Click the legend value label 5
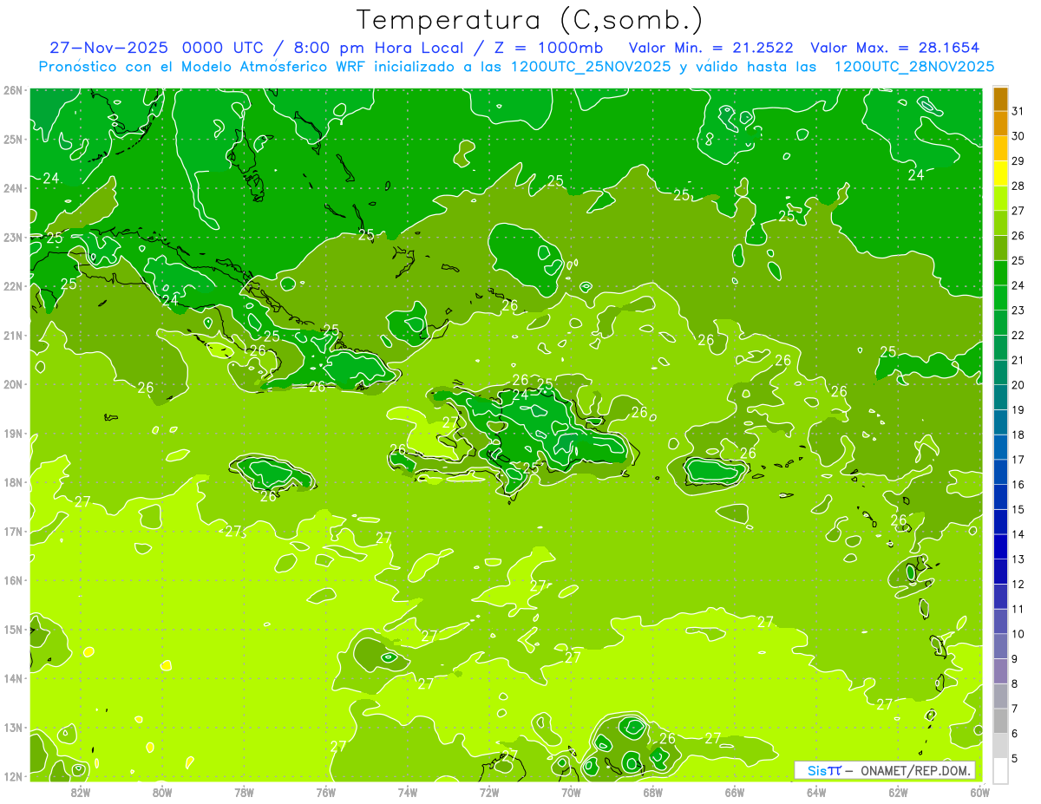The width and height of the screenshot is (1041, 804). coord(1015,758)
